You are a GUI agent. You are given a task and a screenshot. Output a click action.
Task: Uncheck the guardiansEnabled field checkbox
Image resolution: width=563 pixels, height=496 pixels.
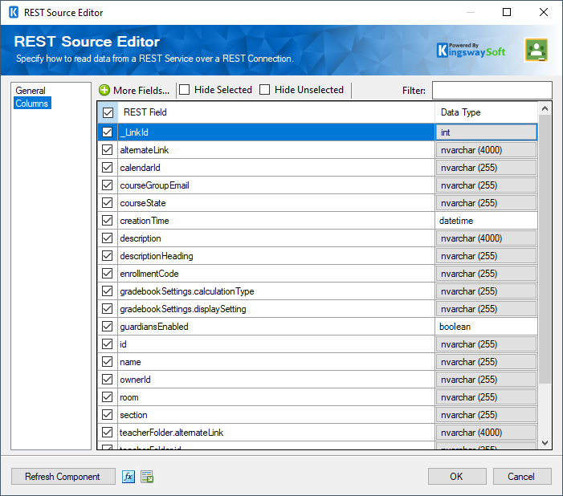click(x=108, y=326)
